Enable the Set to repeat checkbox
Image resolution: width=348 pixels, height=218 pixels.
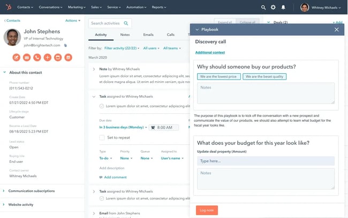(x=102, y=137)
